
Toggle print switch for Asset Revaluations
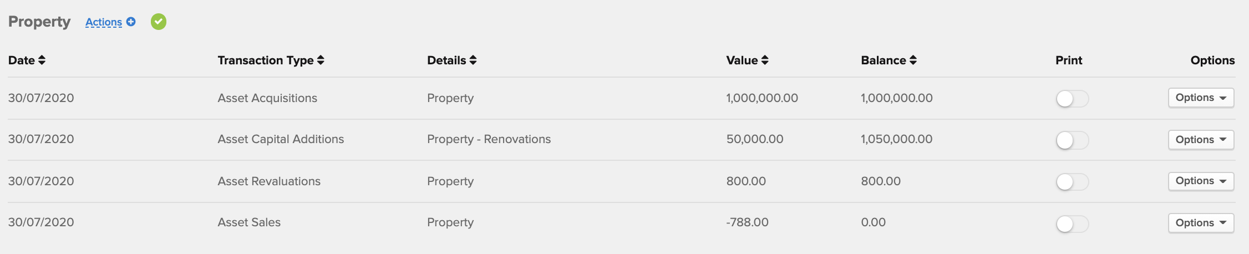[1072, 182]
